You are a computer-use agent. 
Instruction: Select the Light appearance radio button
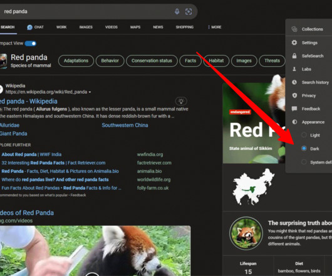click(304, 135)
